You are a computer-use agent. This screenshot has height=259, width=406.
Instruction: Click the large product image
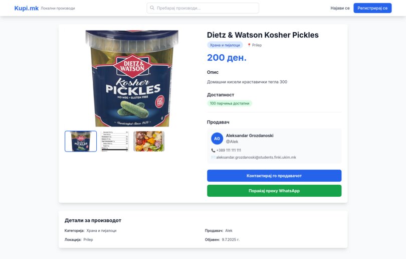[x=132, y=78]
